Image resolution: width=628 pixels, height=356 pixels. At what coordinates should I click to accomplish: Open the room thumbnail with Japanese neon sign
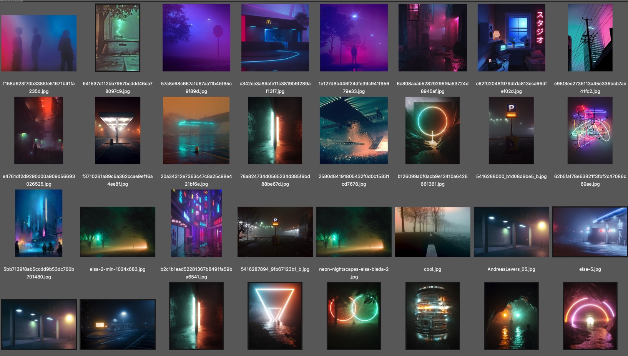pyautogui.click(x=511, y=38)
